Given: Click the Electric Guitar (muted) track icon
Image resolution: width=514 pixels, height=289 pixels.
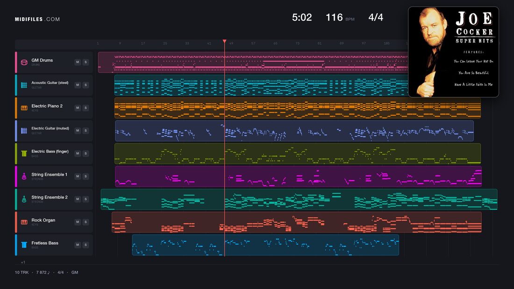Looking at the screenshot, I should (x=24, y=131).
